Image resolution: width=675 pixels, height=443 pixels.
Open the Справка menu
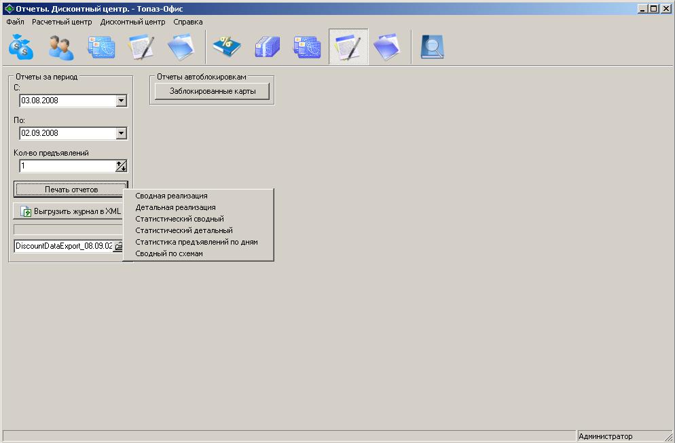[x=187, y=22]
